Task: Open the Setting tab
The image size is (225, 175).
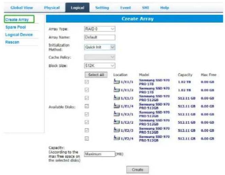Action: 102,7
